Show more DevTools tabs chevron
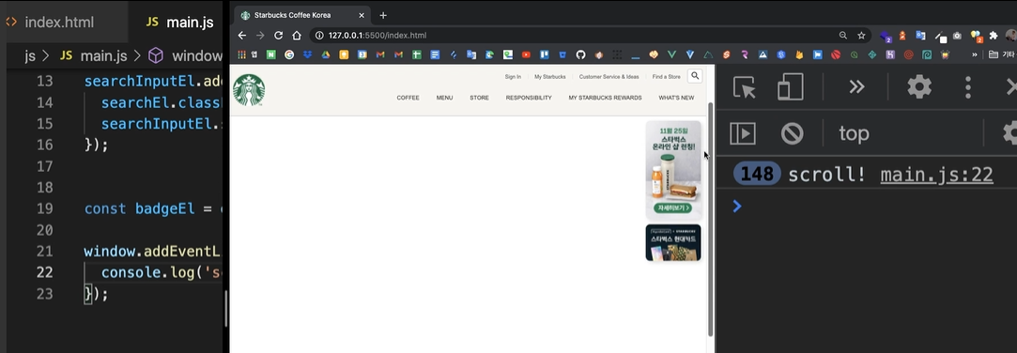The image size is (1017, 353). (856, 87)
